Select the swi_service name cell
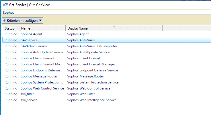 [29, 100]
